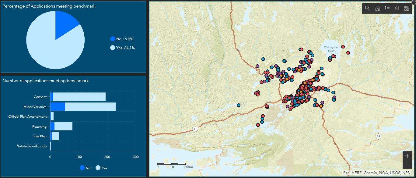Click the home default extent icon

377,8
